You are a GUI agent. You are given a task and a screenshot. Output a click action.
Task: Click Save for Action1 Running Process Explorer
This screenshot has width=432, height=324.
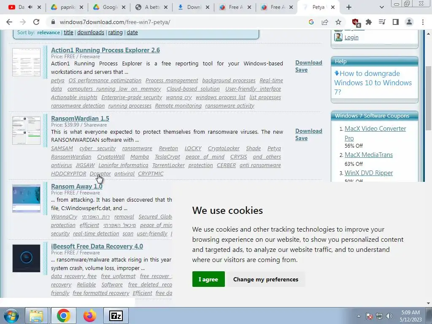coord(301,70)
